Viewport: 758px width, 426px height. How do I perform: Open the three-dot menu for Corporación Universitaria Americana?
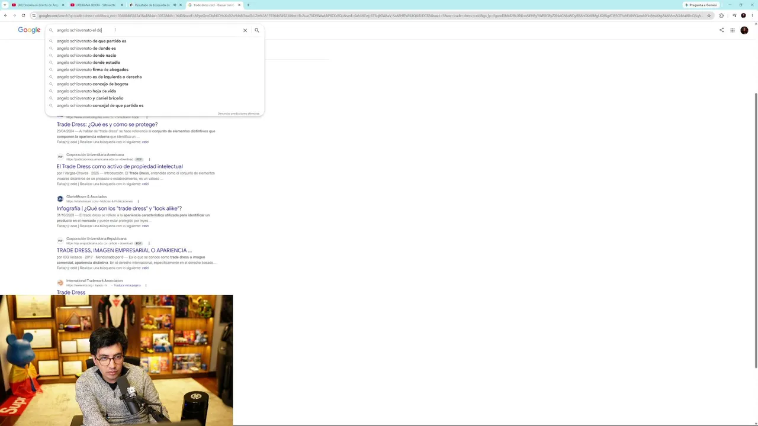(149, 159)
